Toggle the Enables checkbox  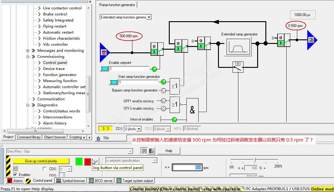click(x=15, y=174)
